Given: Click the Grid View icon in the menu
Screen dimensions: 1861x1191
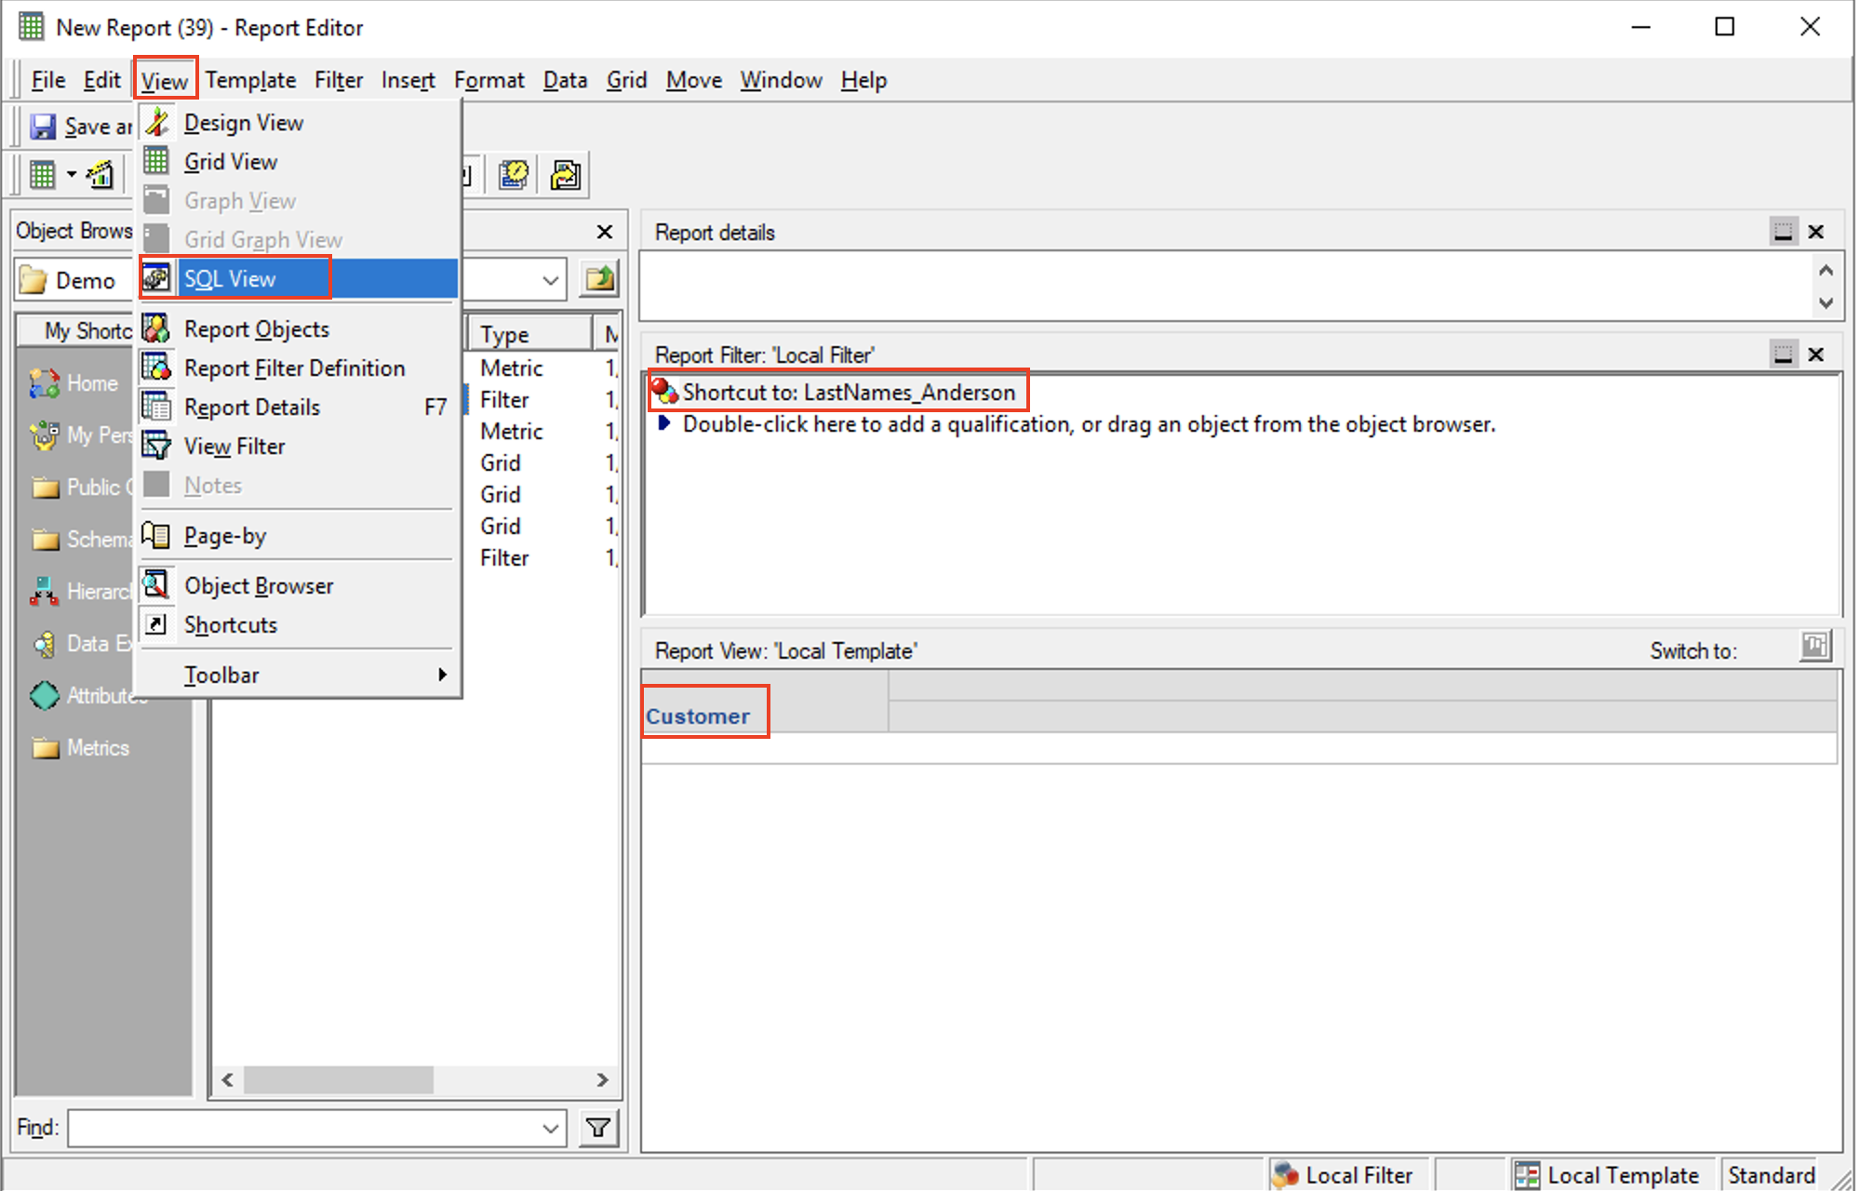Looking at the screenshot, I should 156,161.
